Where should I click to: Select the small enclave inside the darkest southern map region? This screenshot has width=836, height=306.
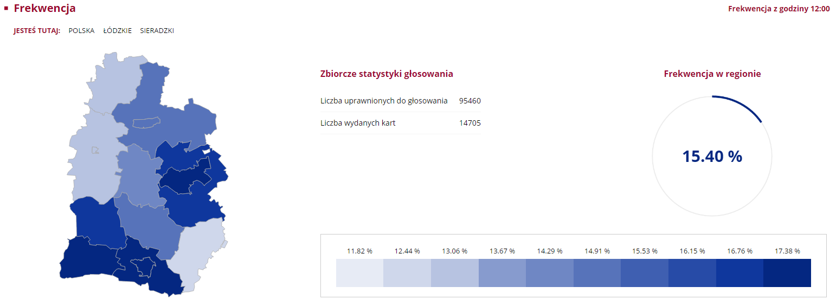144,266
